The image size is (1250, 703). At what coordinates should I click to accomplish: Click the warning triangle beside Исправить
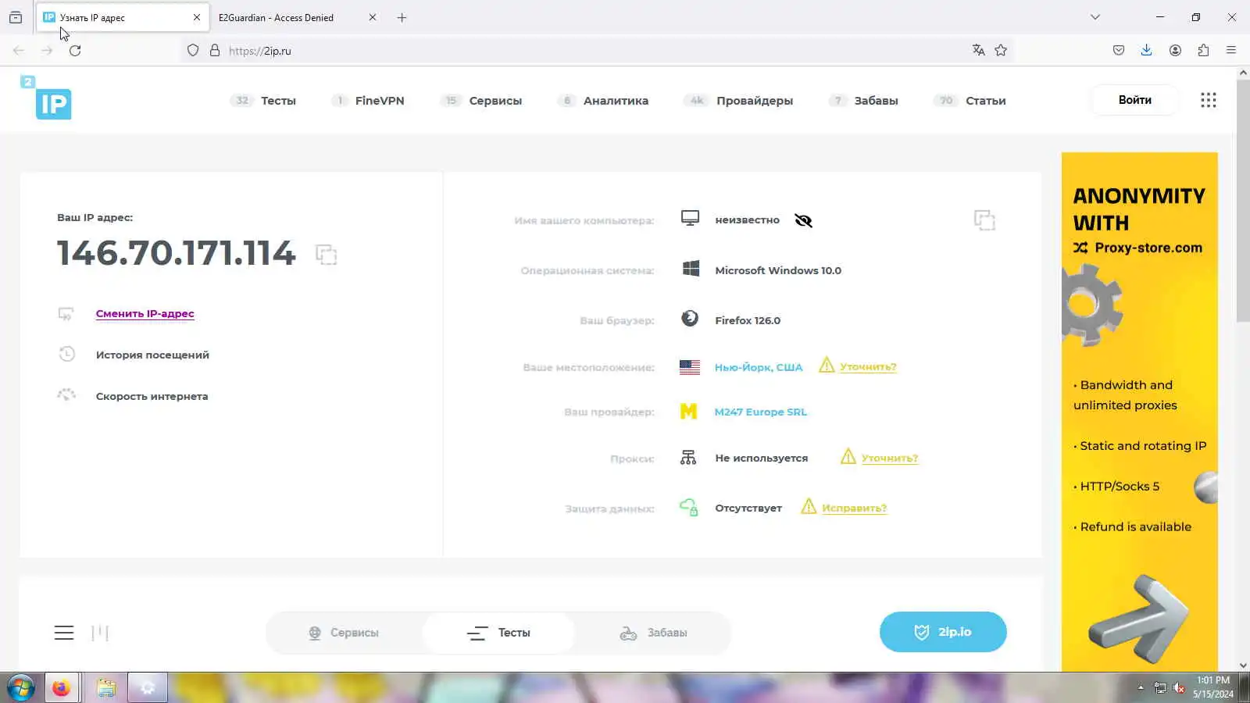click(x=809, y=506)
